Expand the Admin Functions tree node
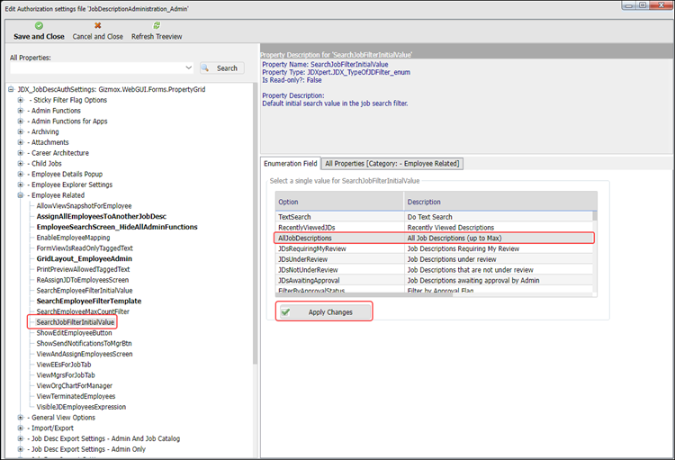Image resolution: width=675 pixels, height=460 pixels. pos(20,111)
